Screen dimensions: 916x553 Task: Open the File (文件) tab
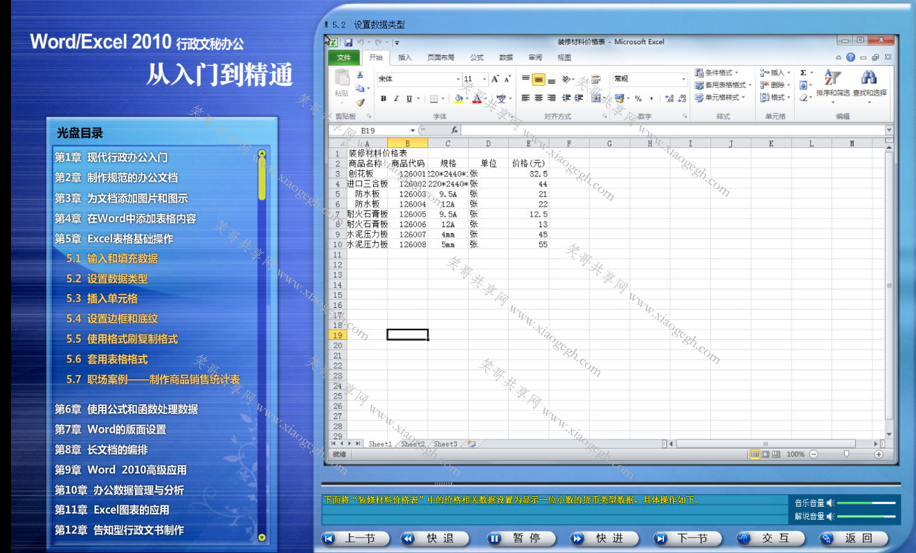(343, 57)
